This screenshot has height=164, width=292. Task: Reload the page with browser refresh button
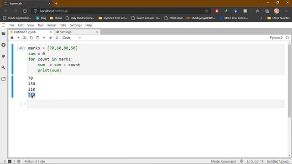tap(25, 11)
